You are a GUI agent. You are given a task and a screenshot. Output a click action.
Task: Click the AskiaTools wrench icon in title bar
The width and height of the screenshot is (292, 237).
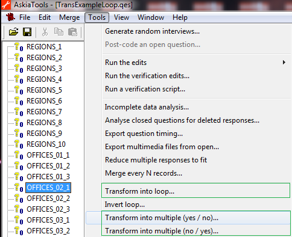6,5
